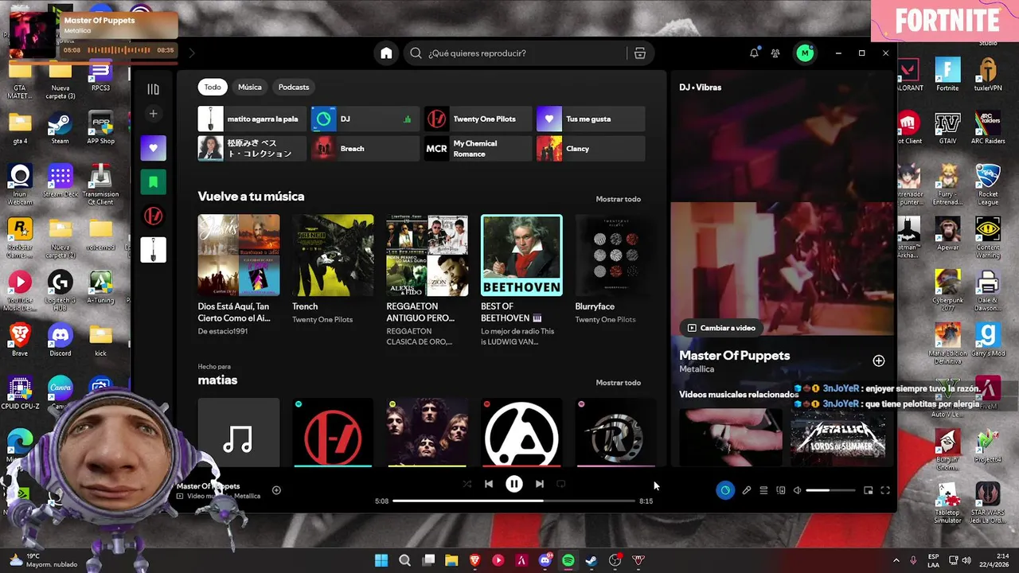
Task: Open the Stream Deck desktop shortcut
Action: [61, 181]
